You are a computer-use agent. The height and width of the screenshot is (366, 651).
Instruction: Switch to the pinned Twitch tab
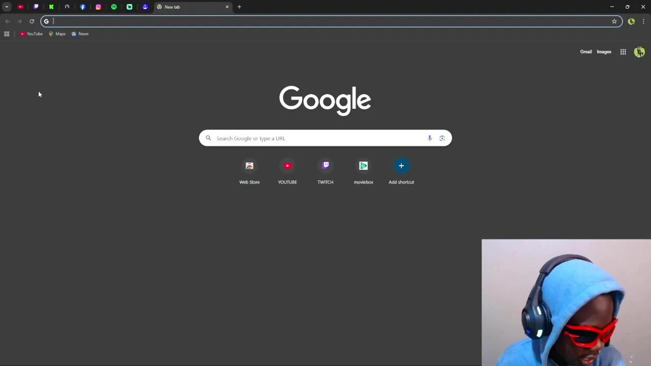(36, 7)
